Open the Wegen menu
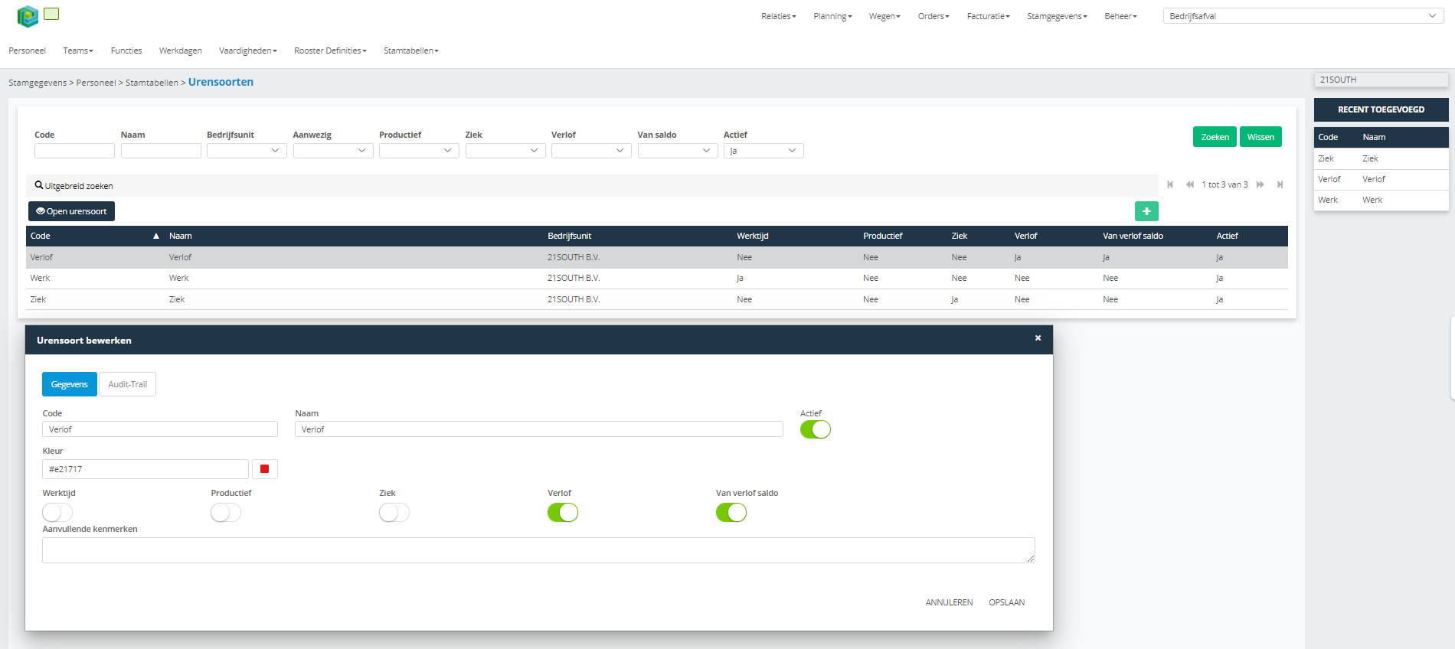The height and width of the screenshot is (649, 1455). pyautogui.click(x=884, y=16)
